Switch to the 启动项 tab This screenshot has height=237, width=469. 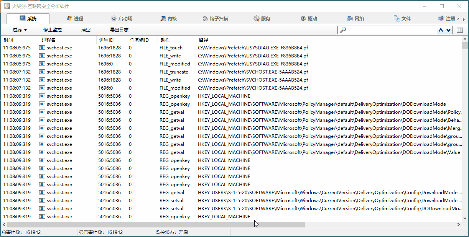(121, 18)
